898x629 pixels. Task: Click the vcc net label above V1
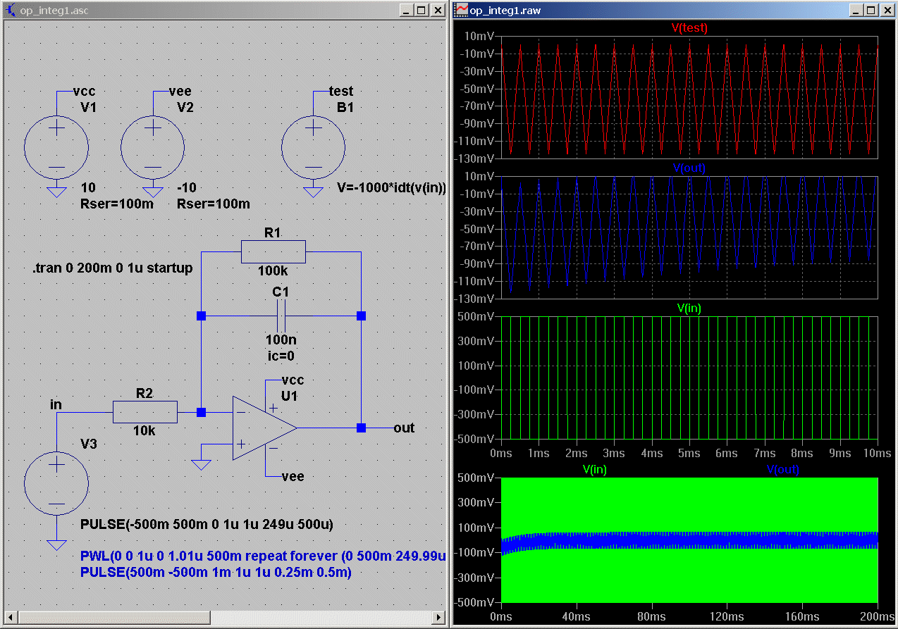click(84, 92)
